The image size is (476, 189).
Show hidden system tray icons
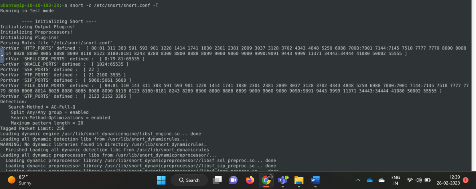click(358, 180)
